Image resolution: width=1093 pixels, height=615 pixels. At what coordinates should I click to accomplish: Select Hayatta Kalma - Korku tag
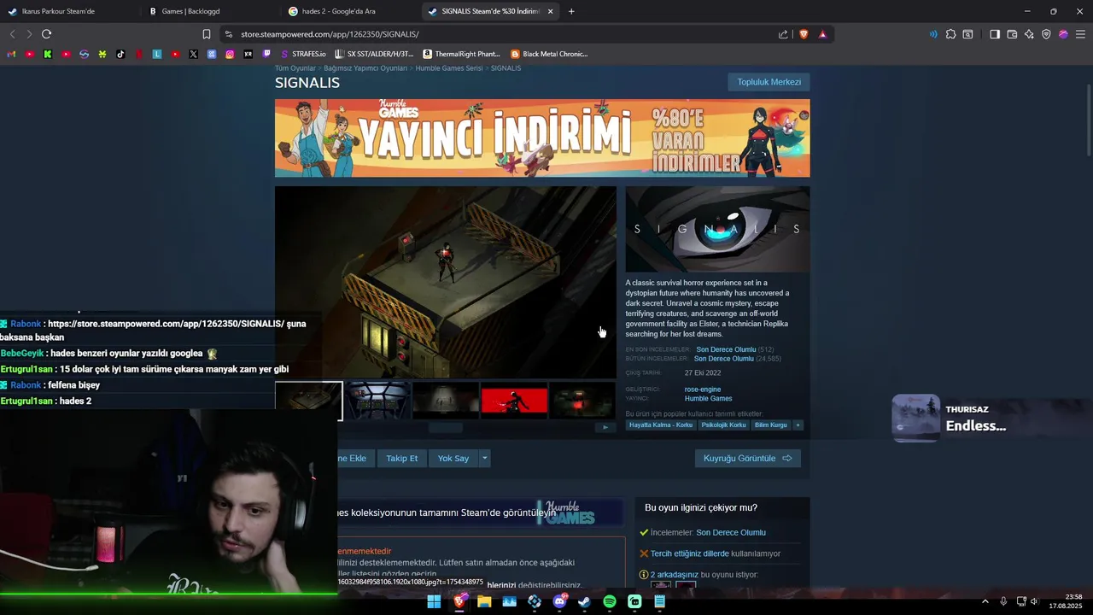[x=661, y=425]
